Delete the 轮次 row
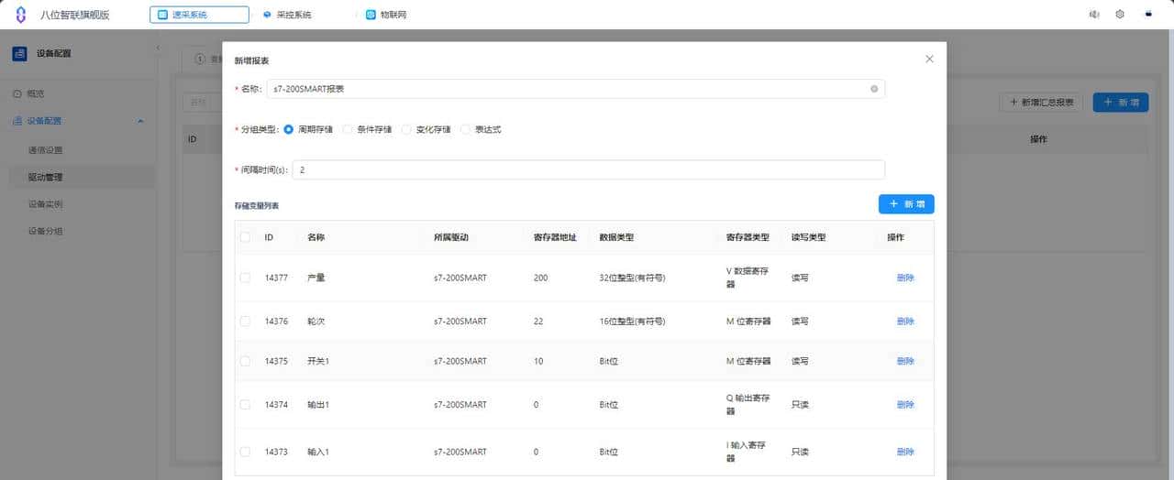The image size is (1174, 480). tap(905, 322)
